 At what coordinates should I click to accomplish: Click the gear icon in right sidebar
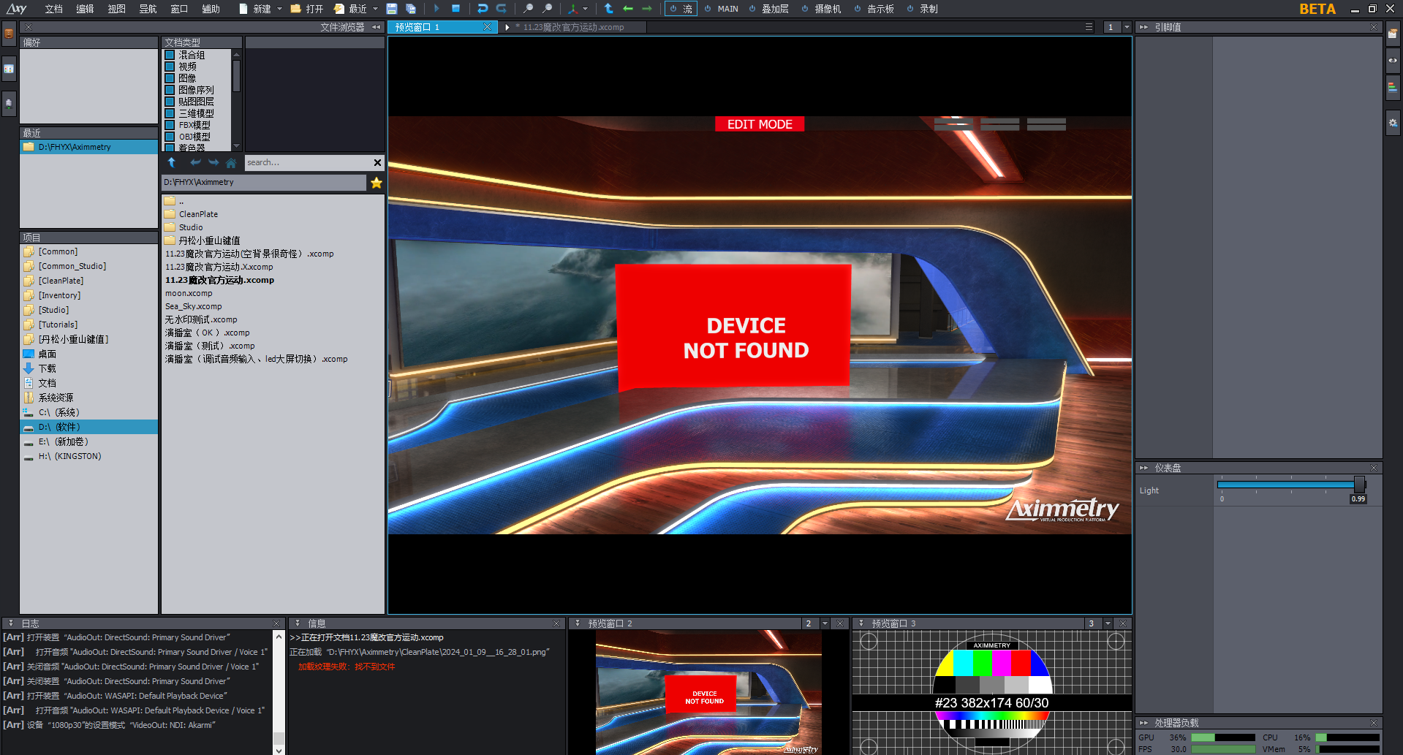click(1393, 123)
